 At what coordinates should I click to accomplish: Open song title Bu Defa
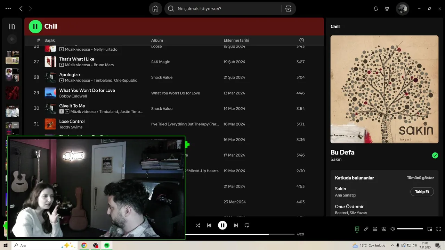click(342, 152)
